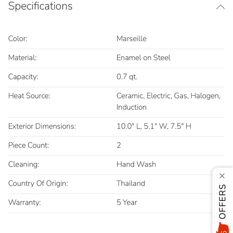Click the Material label
The height and width of the screenshot is (233, 233).
click(x=22, y=58)
